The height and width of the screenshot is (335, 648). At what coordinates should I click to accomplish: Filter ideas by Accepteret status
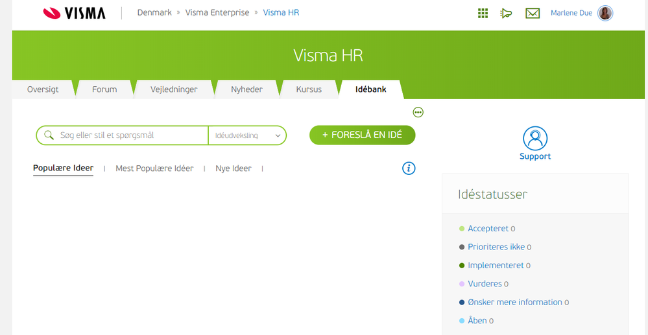(488, 229)
